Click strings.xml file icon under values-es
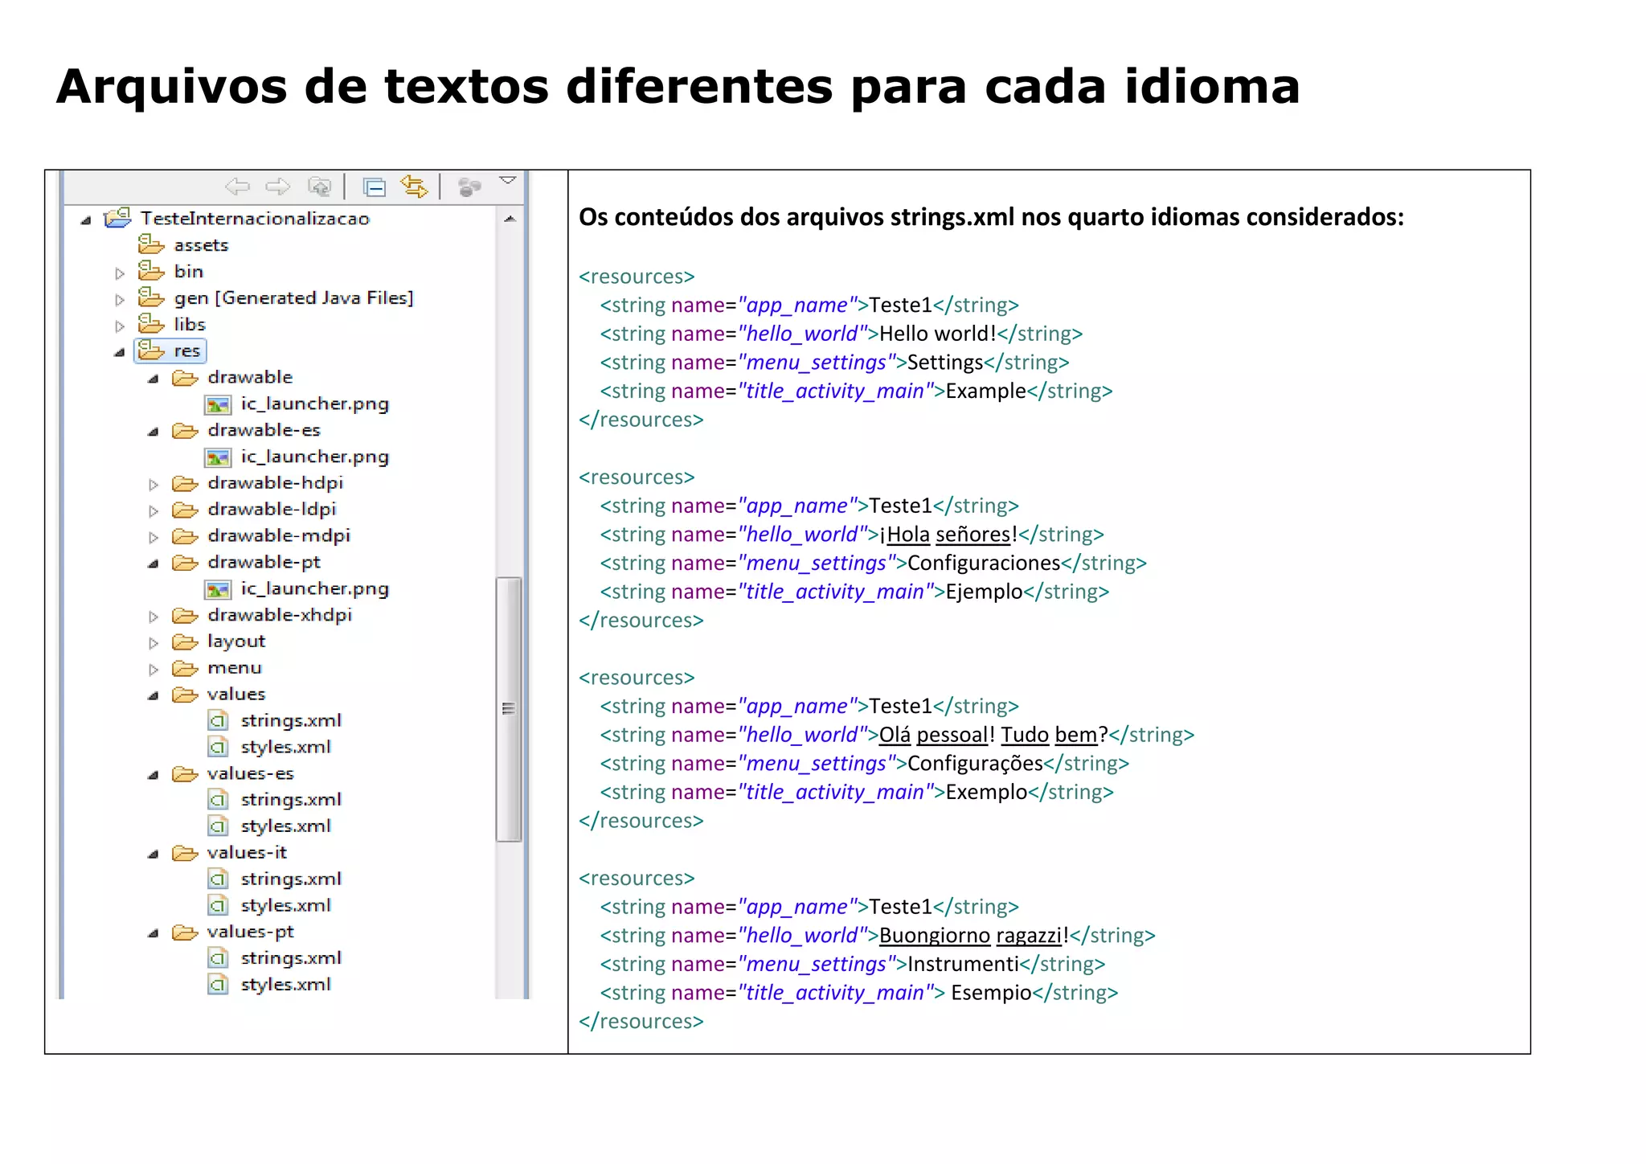 tap(218, 800)
